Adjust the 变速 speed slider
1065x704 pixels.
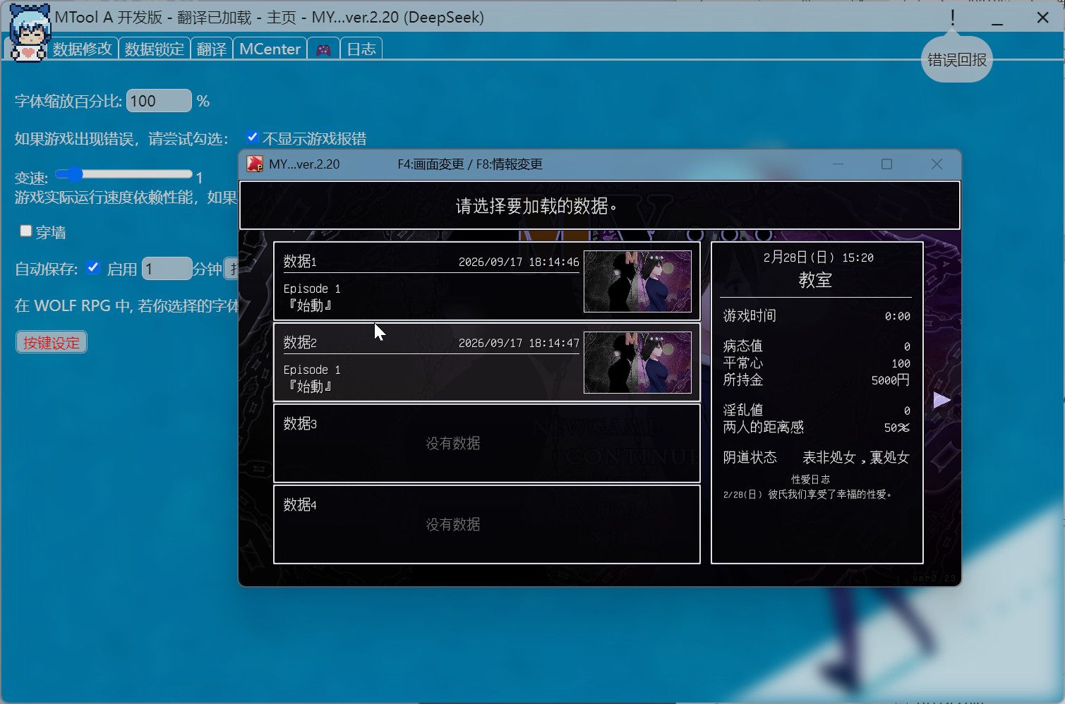[124, 174]
